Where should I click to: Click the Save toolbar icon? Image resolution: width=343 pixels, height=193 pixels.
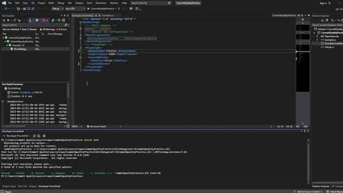tap(28, 9)
